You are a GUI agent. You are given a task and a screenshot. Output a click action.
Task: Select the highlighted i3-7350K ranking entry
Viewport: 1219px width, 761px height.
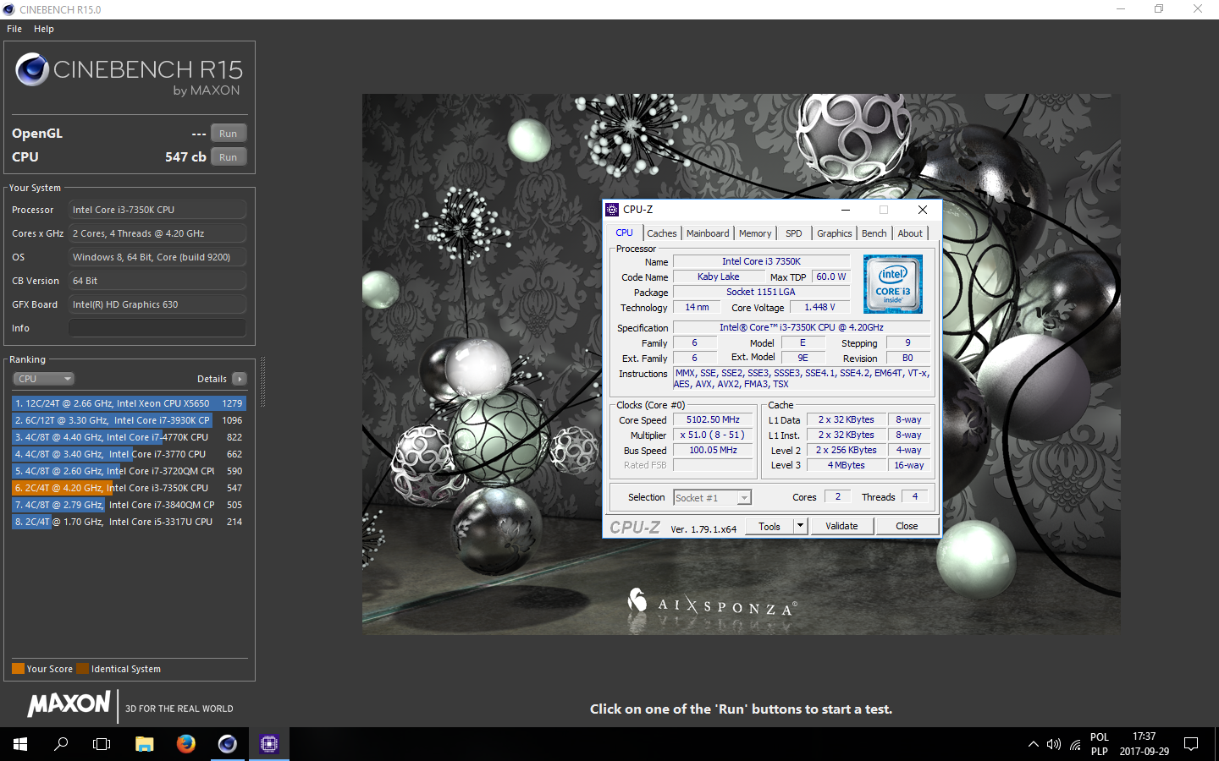pos(129,488)
